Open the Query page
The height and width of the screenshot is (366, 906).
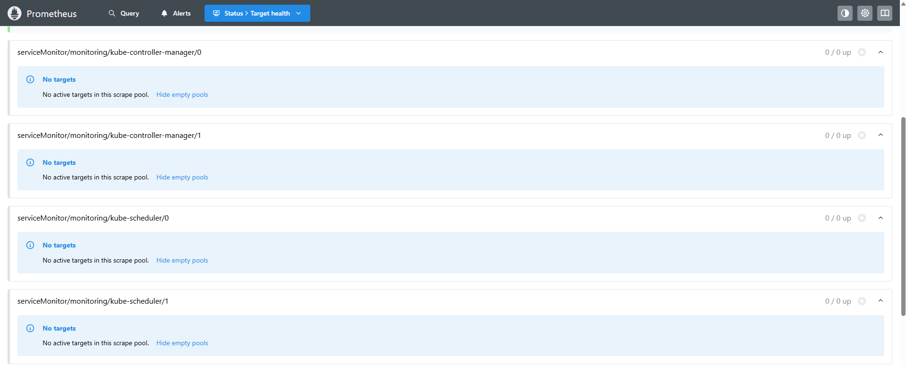124,13
